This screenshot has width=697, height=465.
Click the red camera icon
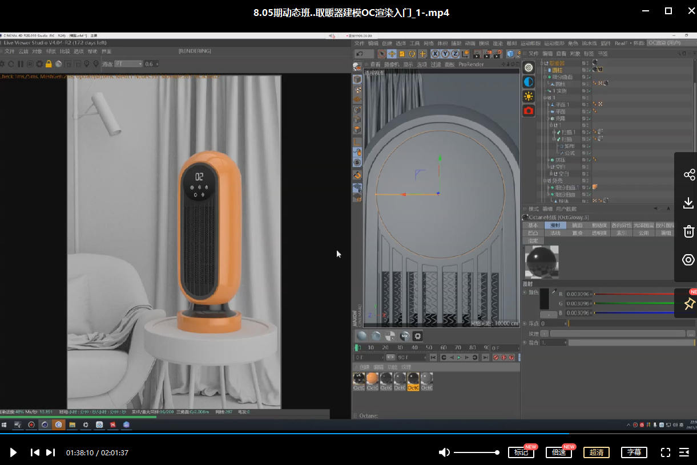pos(529,111)
